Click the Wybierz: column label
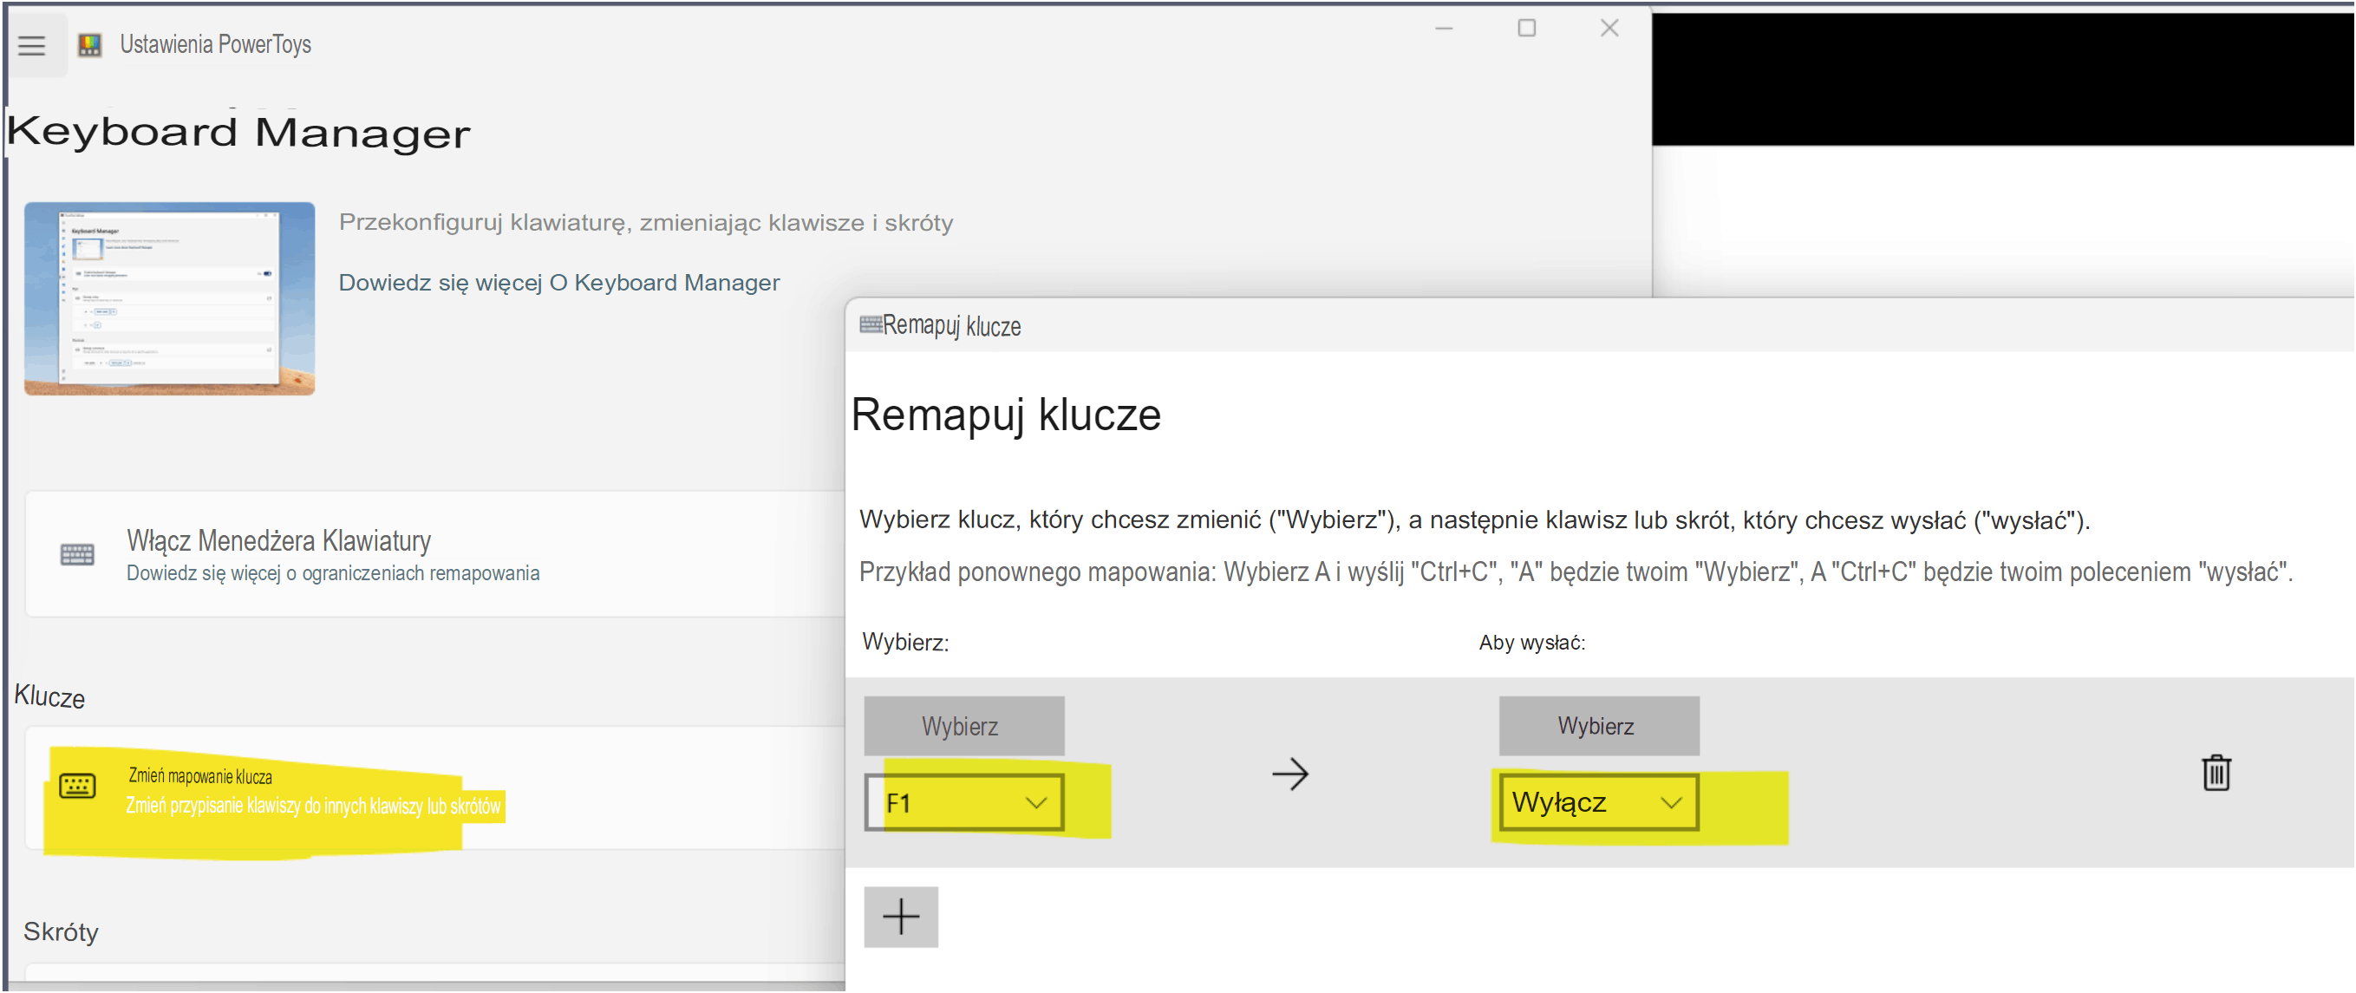This screenshot has width=2356, height=993. coord(905,642)
